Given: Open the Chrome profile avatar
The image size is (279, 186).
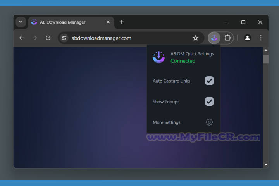Looking at the screenshot, I should pos(247,38).
